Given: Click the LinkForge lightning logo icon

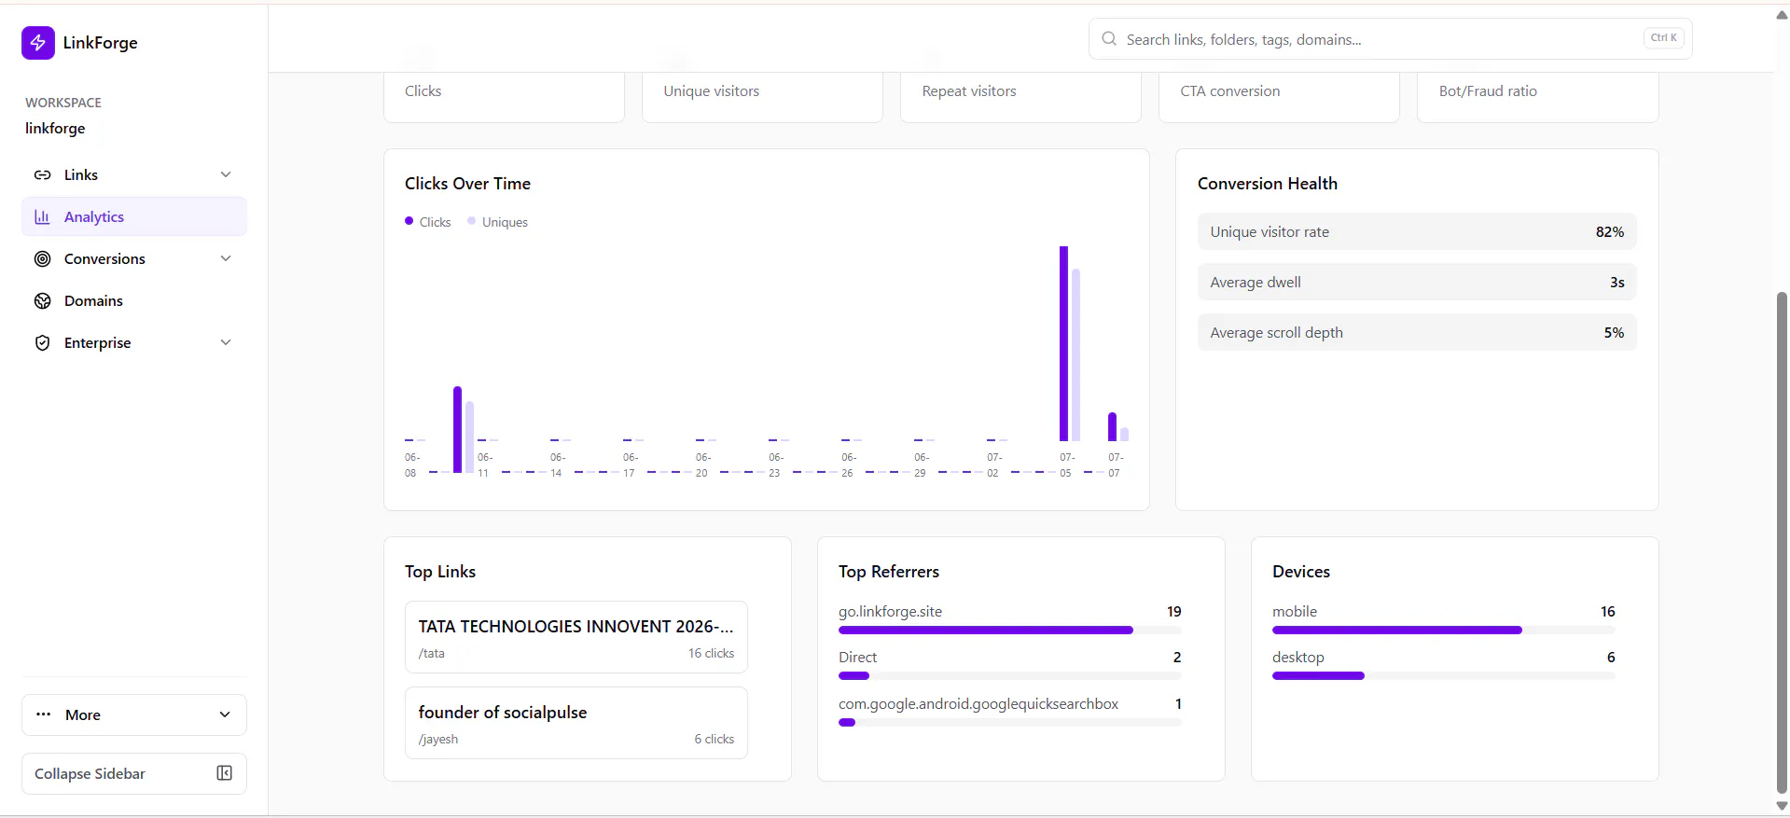Looking at the screenshot, I should pos(38,42).
